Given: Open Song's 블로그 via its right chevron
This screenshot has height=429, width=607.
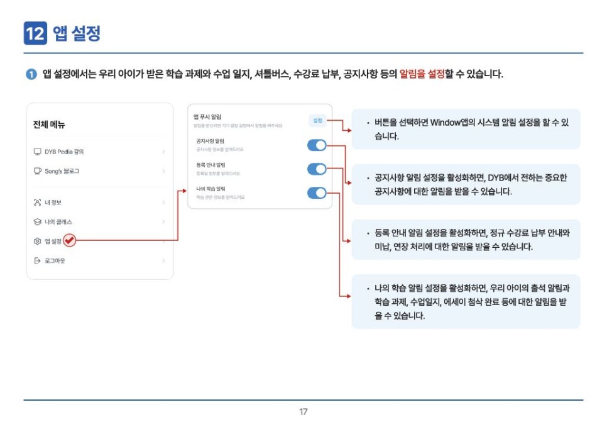Looking at the screenshot, I should pyautogui.click(x=163, y=170).
